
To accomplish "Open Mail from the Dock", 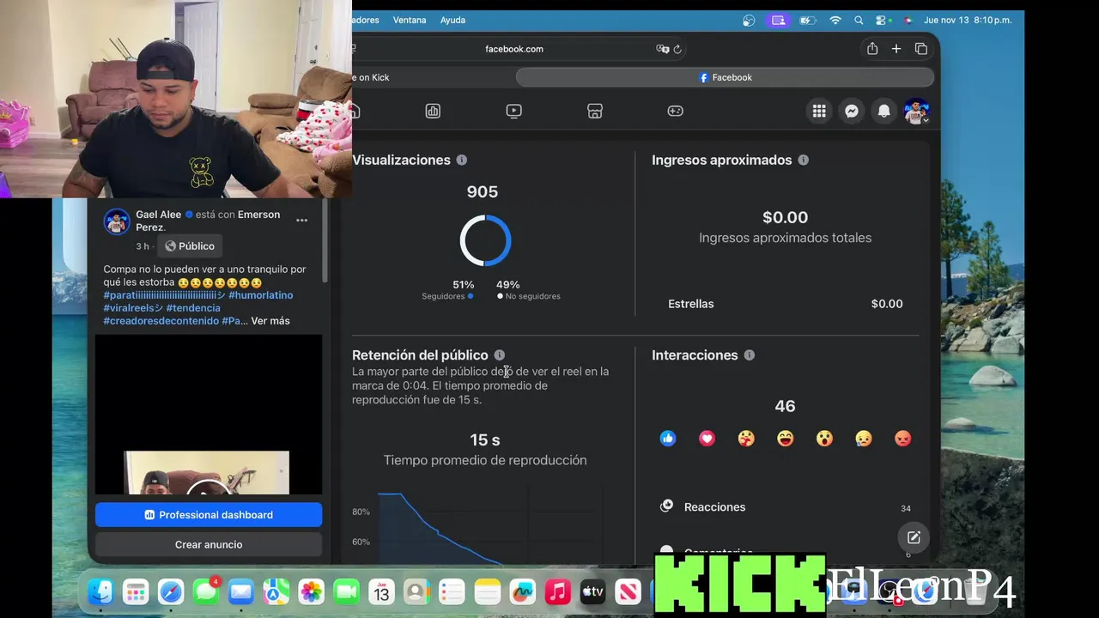I will tap(241, 591).
